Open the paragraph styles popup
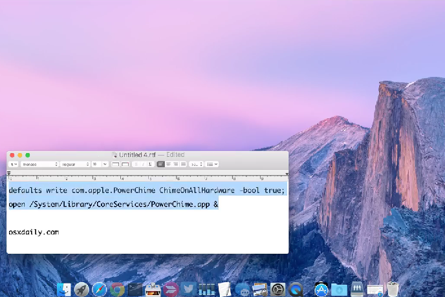Image resolution: width=445 pixels, height=297 pixels. [x=13, y=165]
